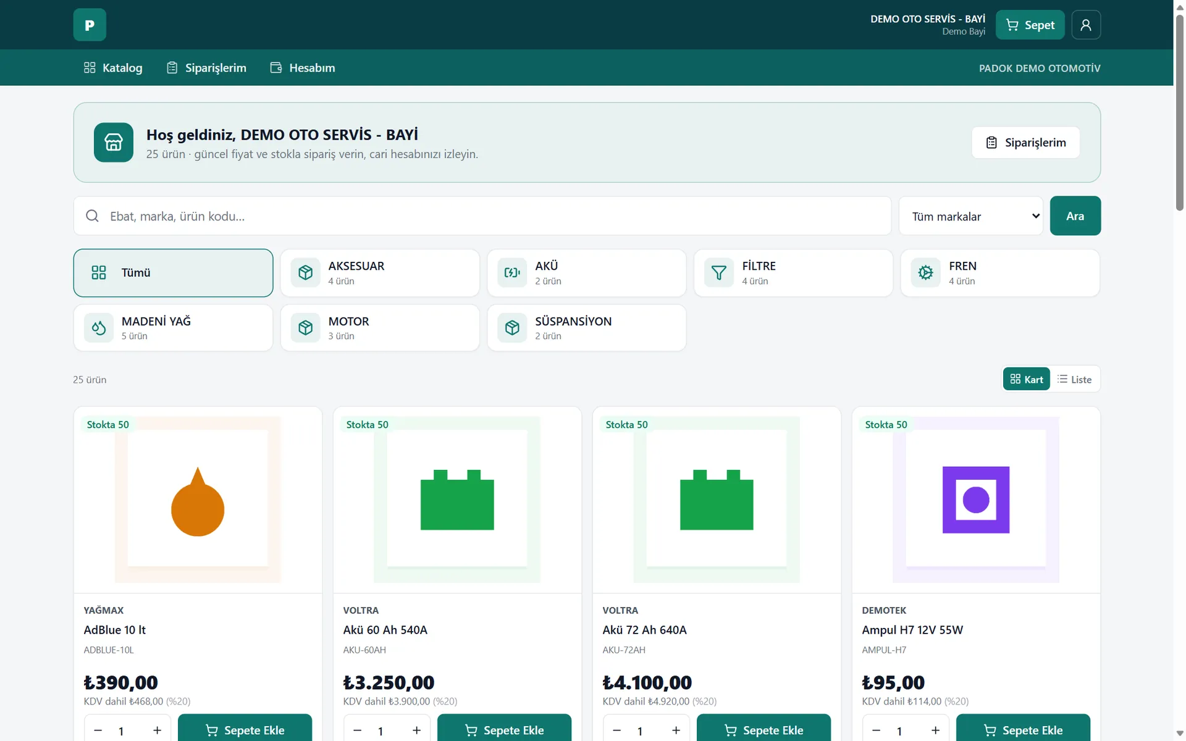The height and width of the screenshot is (741, 1186).
Task: Click the P logo in top bar
Action: pos(90,25)
